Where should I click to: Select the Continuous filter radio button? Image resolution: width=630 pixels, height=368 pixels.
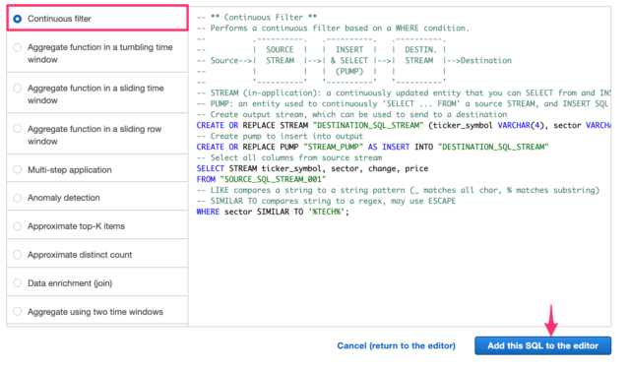[x=18, y=19]
